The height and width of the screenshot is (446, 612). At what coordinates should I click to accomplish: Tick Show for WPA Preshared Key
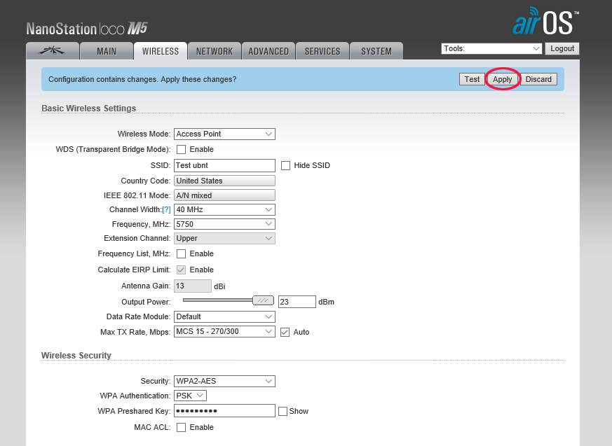tap(283, 412)
